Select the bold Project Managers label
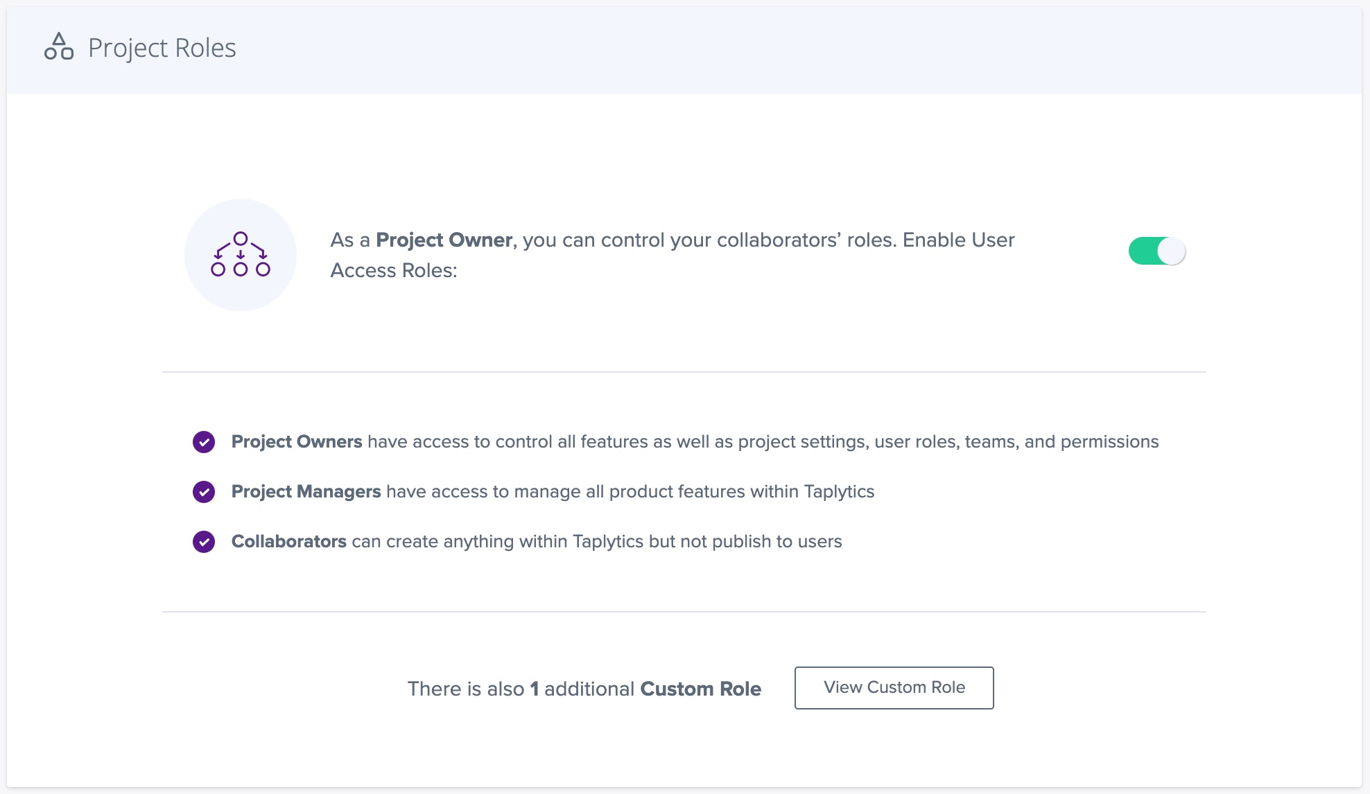This screenshot has height=794, width=1370. click(306, 492)
